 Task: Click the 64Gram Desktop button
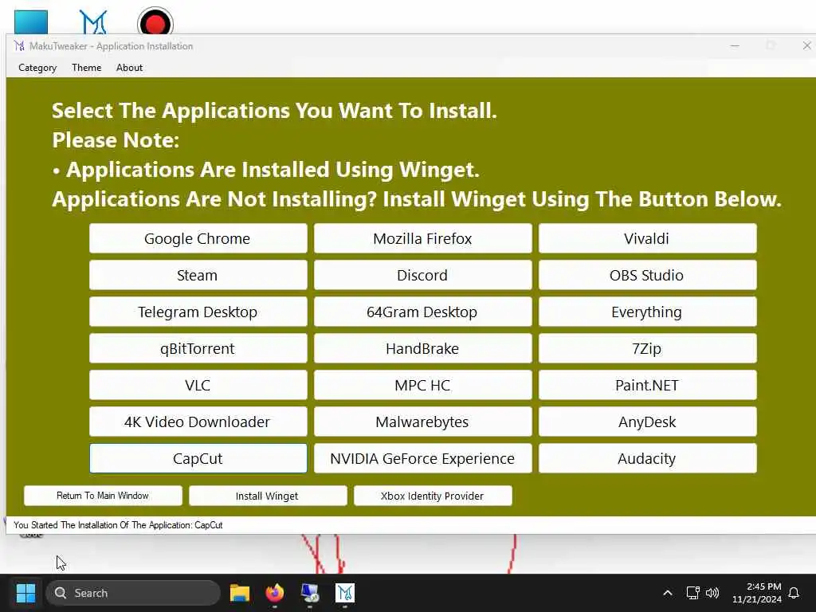422,312
